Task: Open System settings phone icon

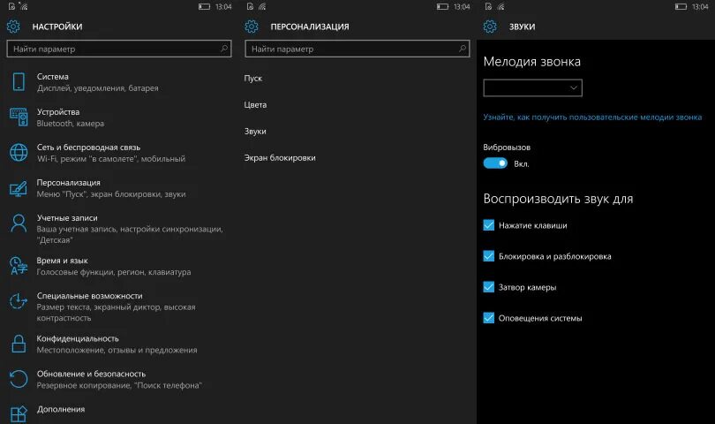Action: pos(19,81)
